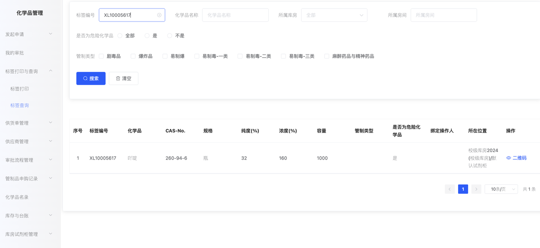Open 化学品名录 from the sidebar
The image size is (540, 248).
tap(17, 197)
